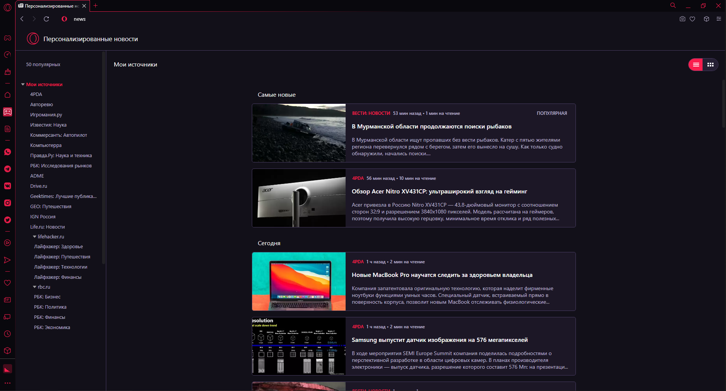Open Speed Dial home icon in sidebar
Image resolution: width=726 pixels, height=391 pixels.
point(8,95)
